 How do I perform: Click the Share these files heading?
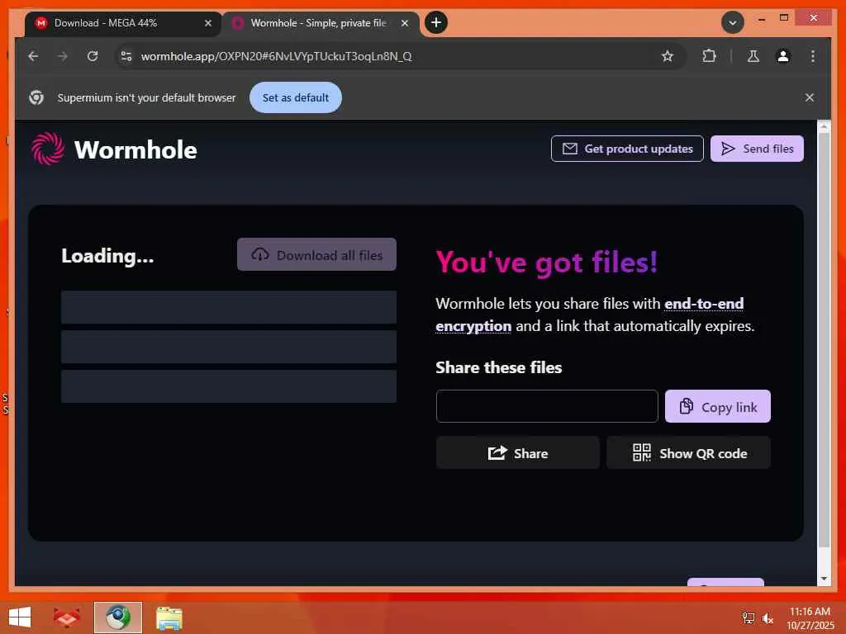[x=498, y=367]
